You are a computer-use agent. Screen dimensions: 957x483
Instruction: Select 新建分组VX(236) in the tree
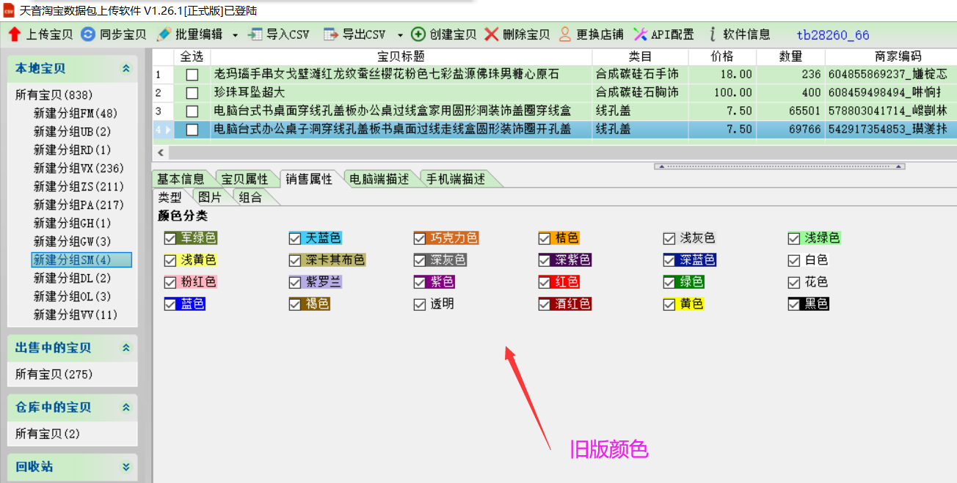tap(79, 169)
